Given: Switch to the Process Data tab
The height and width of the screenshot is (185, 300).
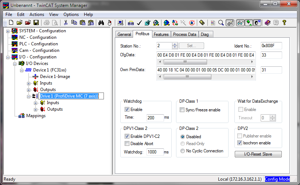Looking at the screenshot, I should point(185,34).
